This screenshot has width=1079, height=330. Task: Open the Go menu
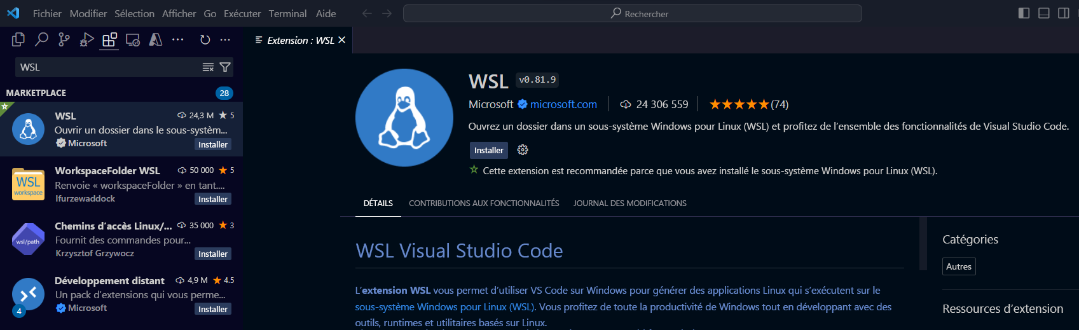(x=210, y=13)
